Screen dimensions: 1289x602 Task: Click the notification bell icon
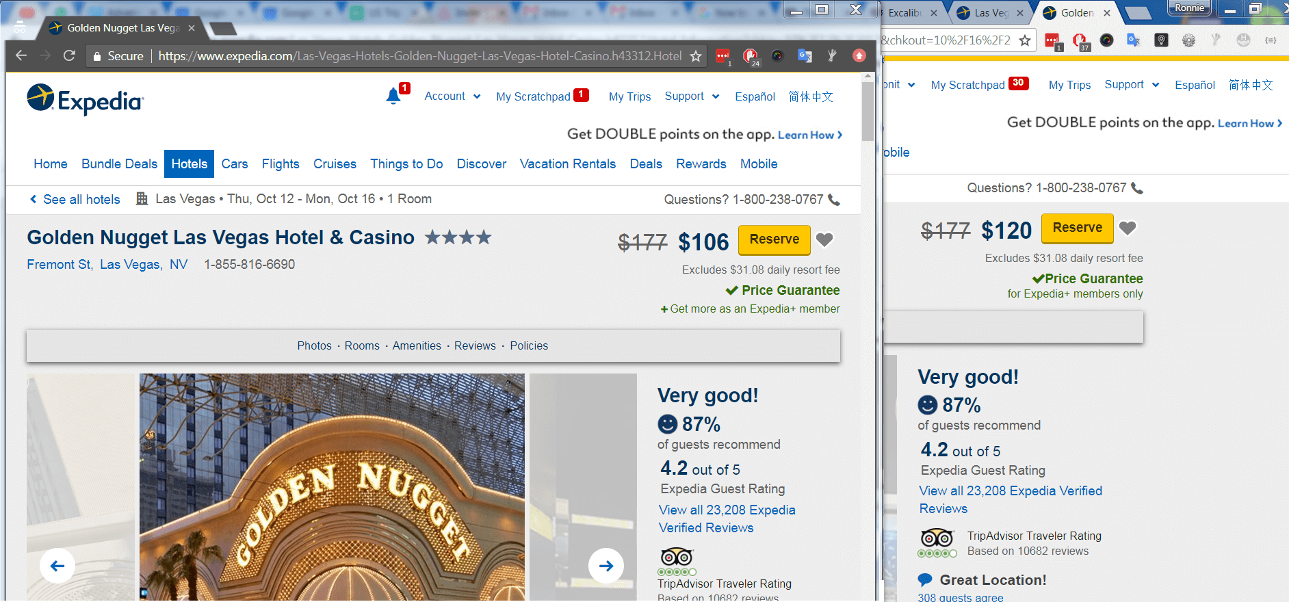(x=393, y=96)
